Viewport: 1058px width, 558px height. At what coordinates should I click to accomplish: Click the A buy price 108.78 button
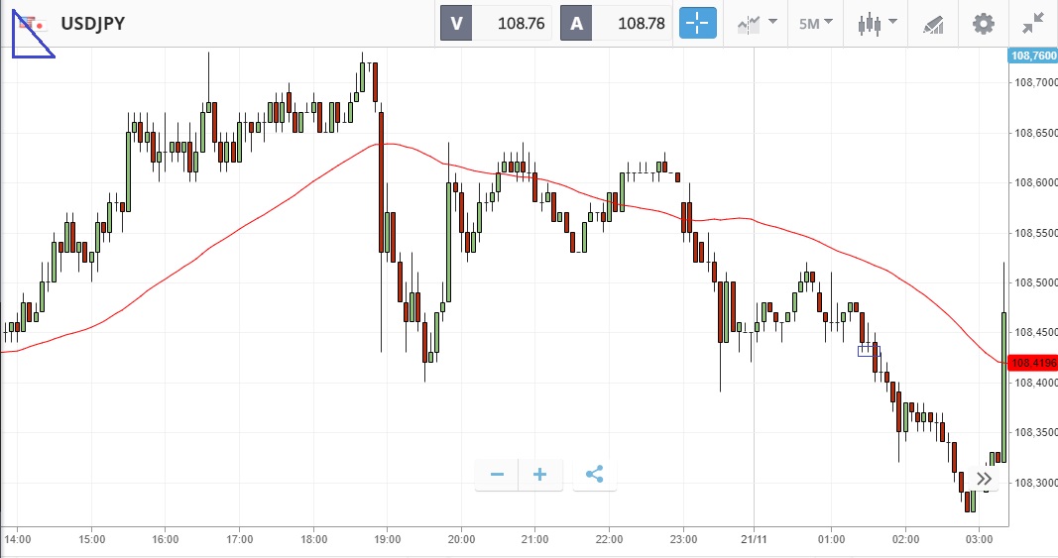point(616,23)
